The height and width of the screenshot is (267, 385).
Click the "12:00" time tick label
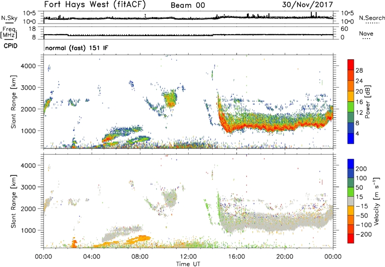188,257
